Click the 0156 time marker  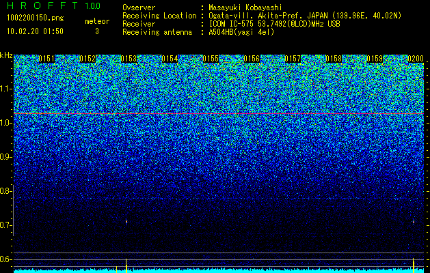pyautogui.click(x=252, y=59)
